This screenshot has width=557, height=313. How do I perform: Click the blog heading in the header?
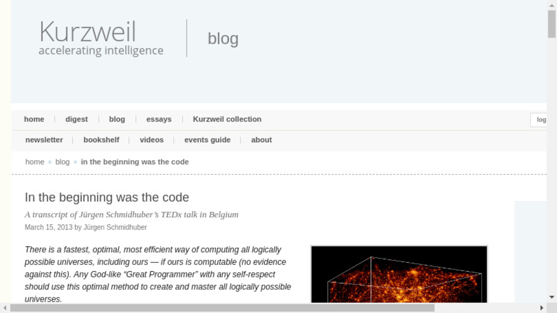[223, 38]
